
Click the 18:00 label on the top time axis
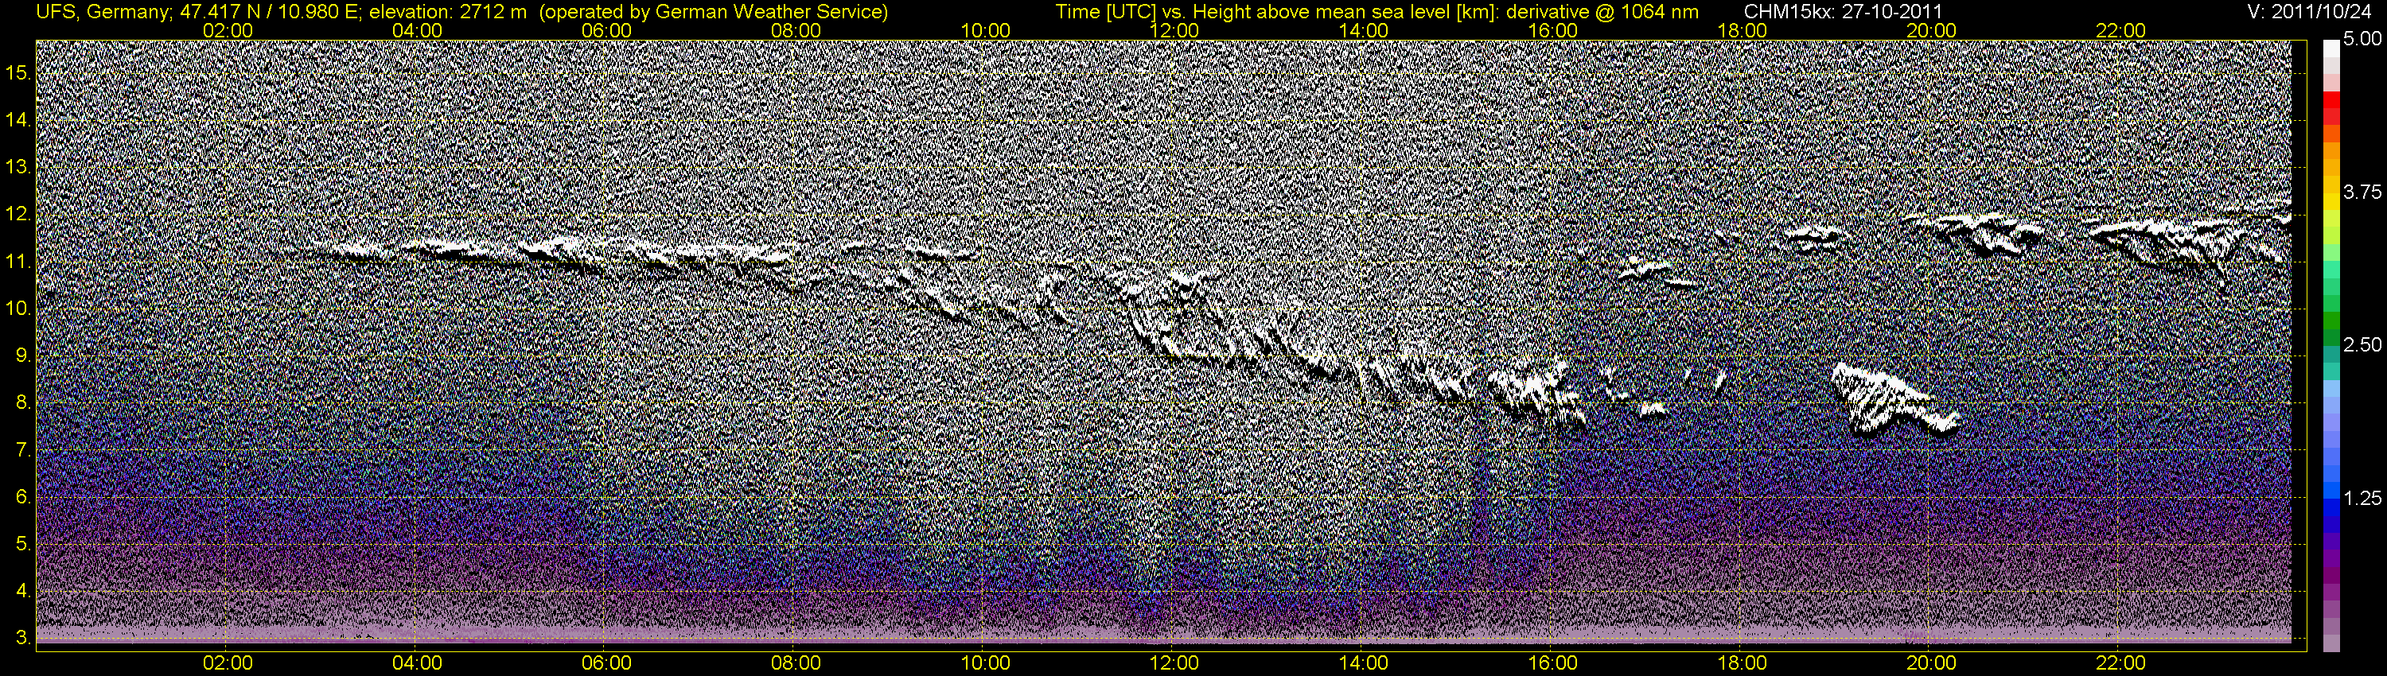coord(1742,30)
